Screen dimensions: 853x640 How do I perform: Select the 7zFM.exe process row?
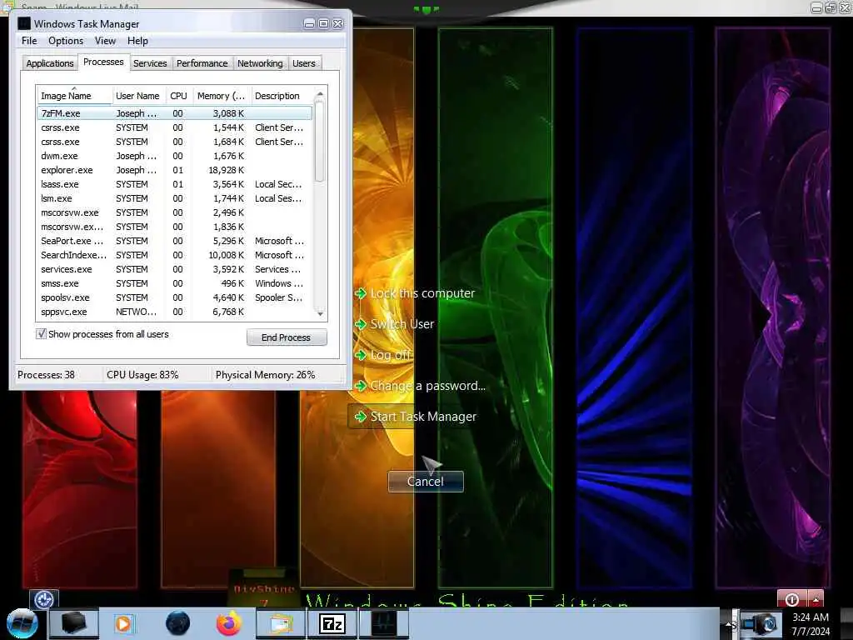[x=175, y=113]
